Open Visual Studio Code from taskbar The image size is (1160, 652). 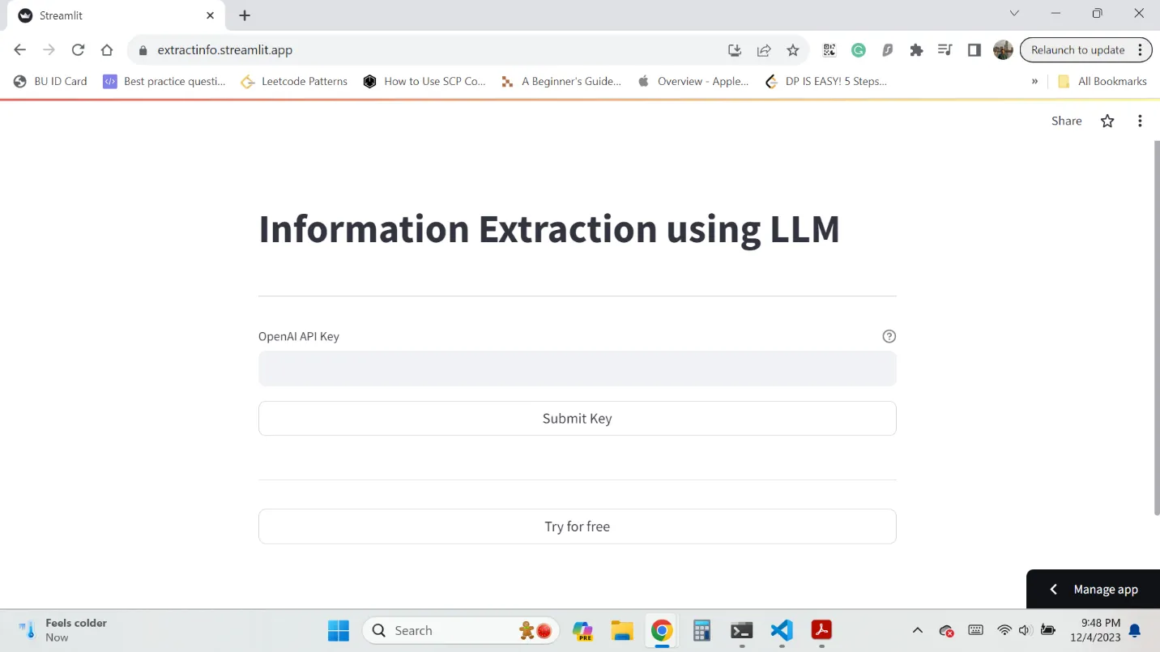tap(782, 630)
